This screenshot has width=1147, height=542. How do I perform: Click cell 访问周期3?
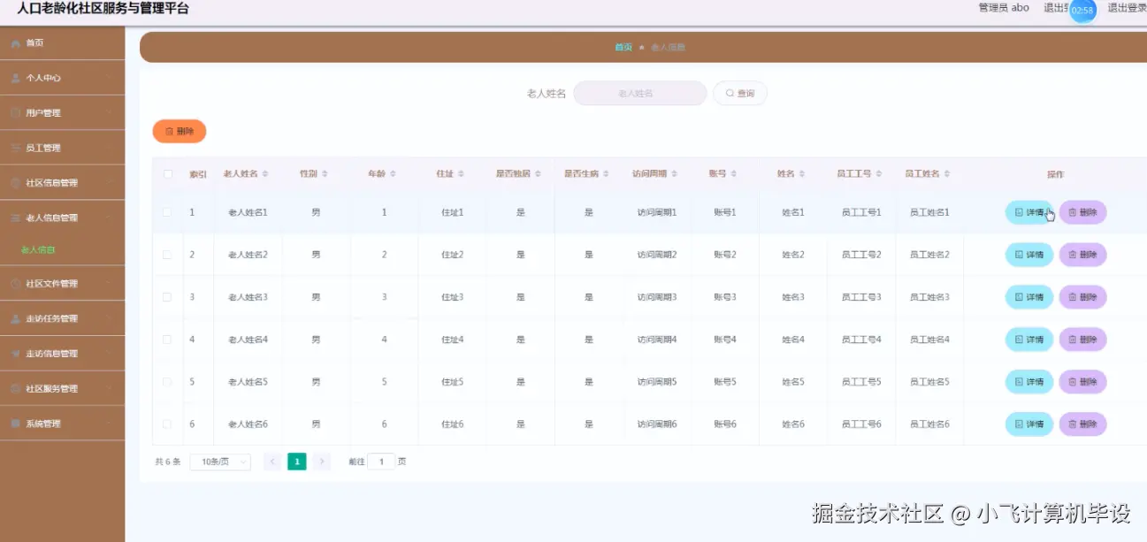[657, 297]
